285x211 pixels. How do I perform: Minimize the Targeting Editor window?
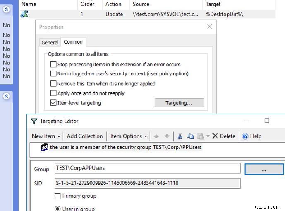(246, 121)
